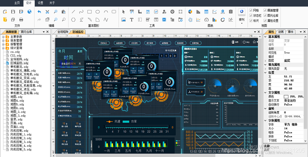Screen dimensions: 308x157
Task: Select the gear widget tool icon
Action: coord(172,12)
